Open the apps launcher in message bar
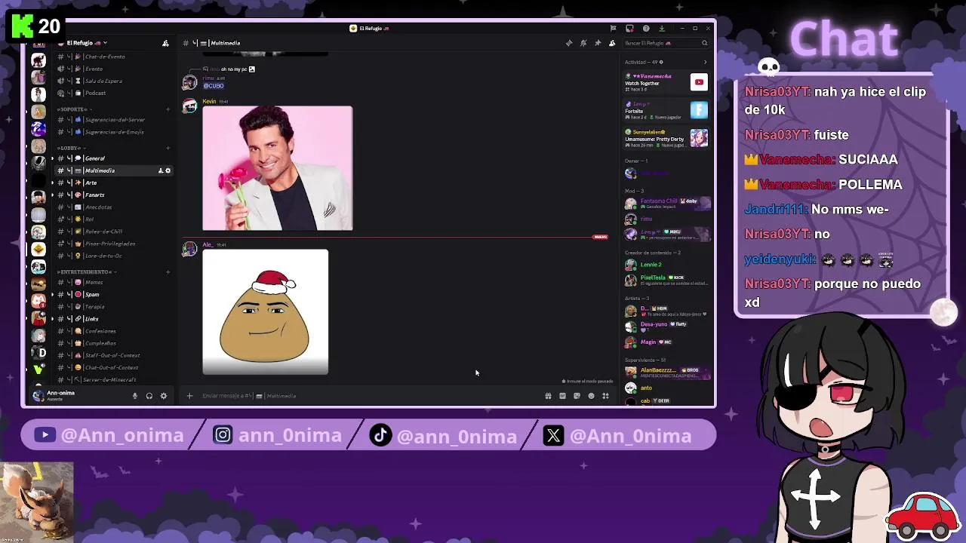 pos(605,396)
